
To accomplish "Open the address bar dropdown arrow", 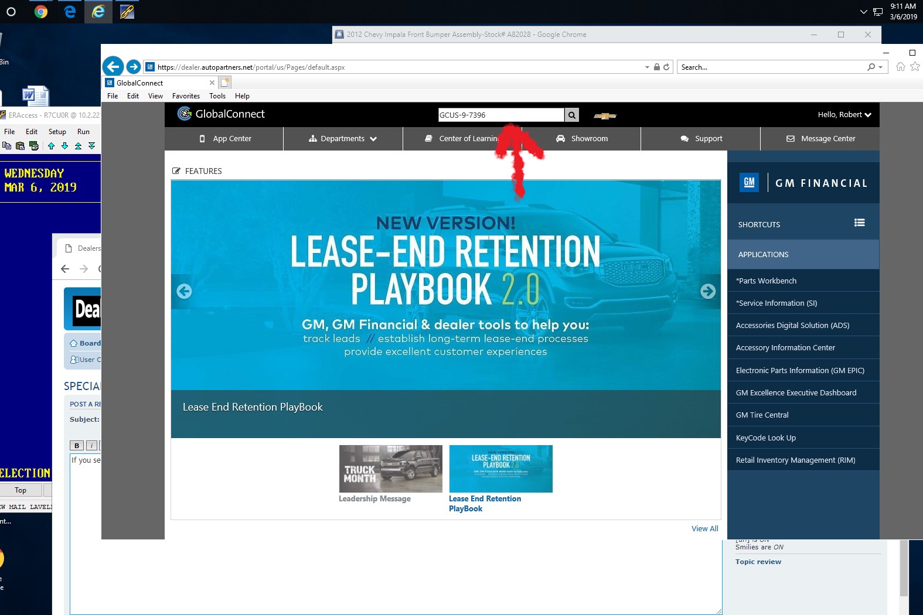I will [647, 67].
